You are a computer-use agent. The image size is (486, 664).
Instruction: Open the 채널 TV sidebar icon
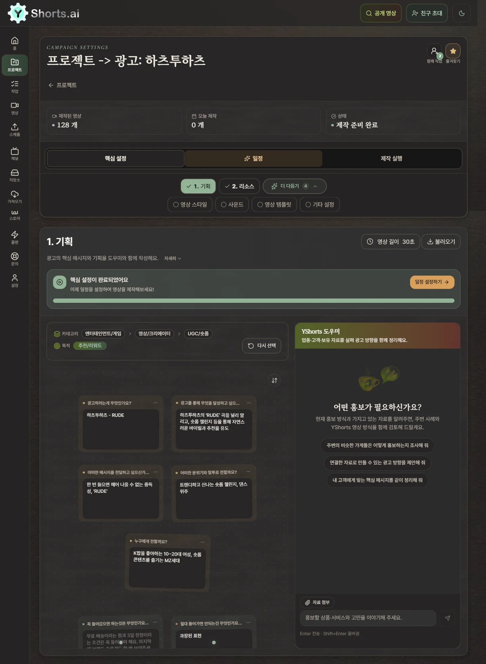point(15,153)
